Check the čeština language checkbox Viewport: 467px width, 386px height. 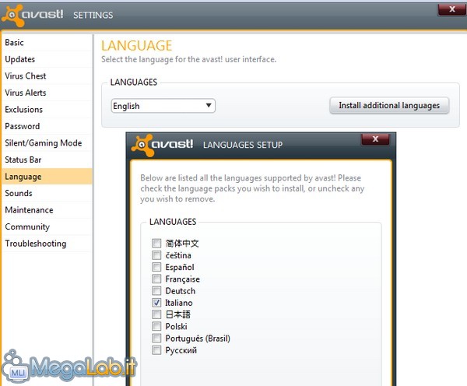pyautogui.click(x=156, y=255)
